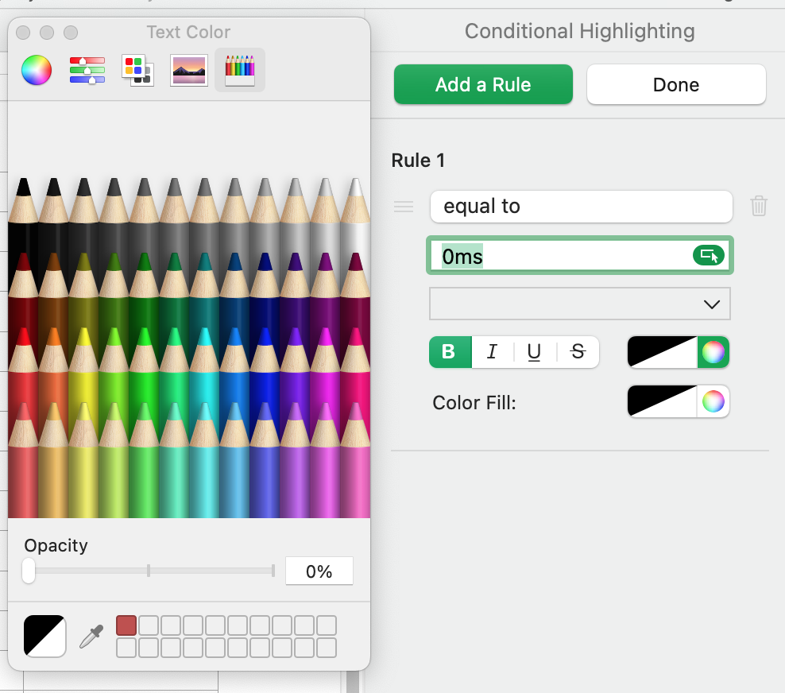Click the current color preview swatch
The image size is (785, 693).
(x=44, y=636)
